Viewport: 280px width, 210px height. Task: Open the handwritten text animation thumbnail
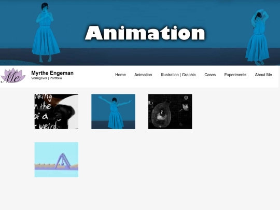click(57, 111)
